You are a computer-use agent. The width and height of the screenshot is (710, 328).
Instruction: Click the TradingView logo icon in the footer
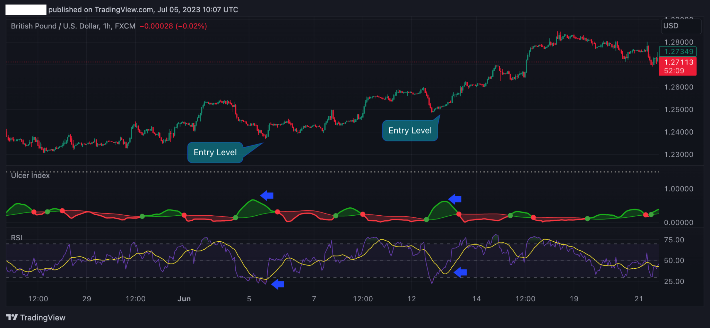(x=13, y=318)
